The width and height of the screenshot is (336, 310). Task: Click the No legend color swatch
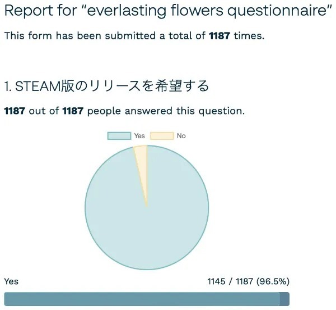pos(161,136)
